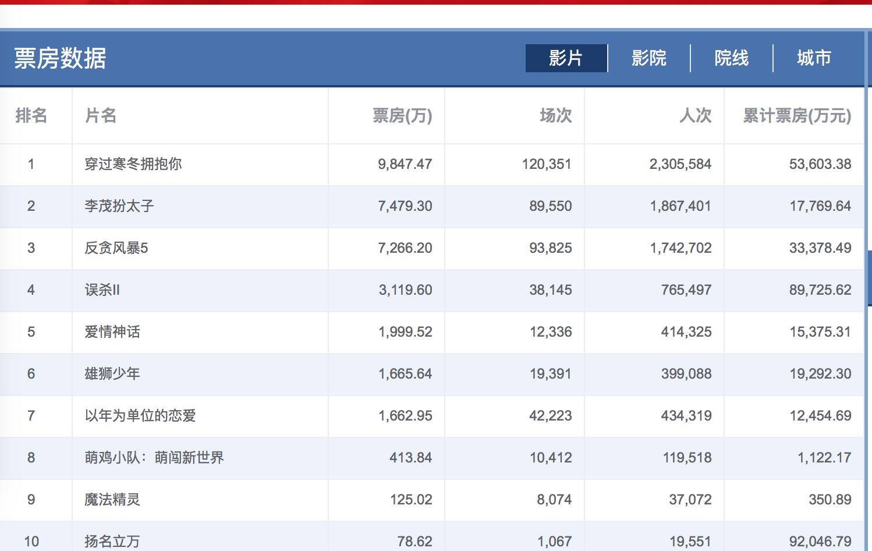Click the 票房(万) column header
This screenshot has height=551, width=872.
[402, 115]
